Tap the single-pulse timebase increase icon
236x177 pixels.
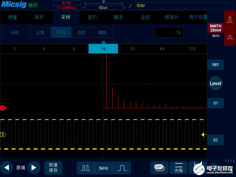click(122, 168)
